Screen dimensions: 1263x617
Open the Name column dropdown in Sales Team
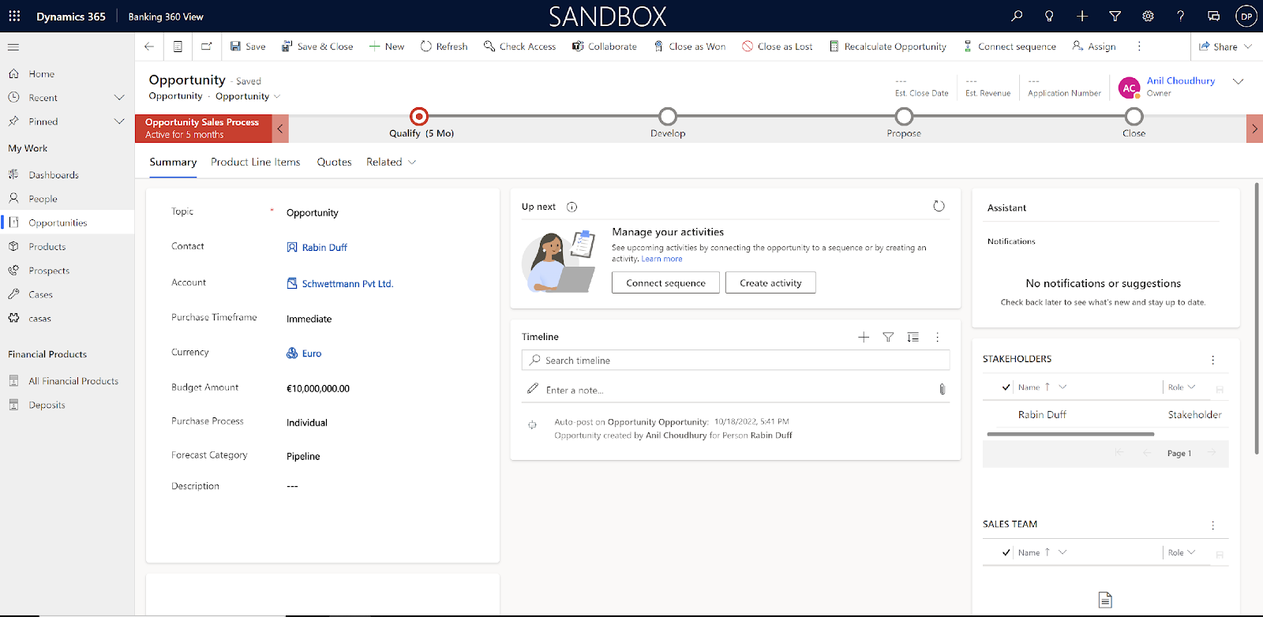click(x=1062, y=552)
